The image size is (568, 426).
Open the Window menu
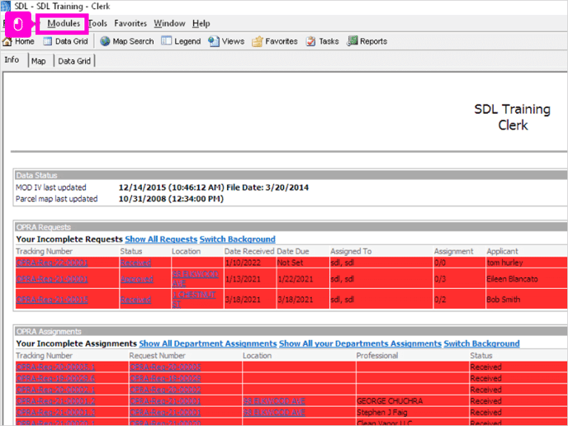click(169, 24)
